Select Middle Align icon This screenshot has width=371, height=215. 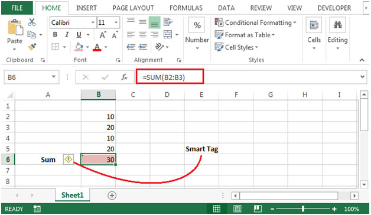[x=142, y=22]
